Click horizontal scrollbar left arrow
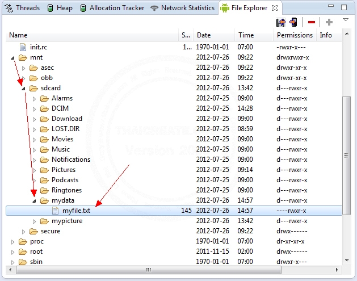357x281 pixels. pyautogui.click(x=10, y=270)
